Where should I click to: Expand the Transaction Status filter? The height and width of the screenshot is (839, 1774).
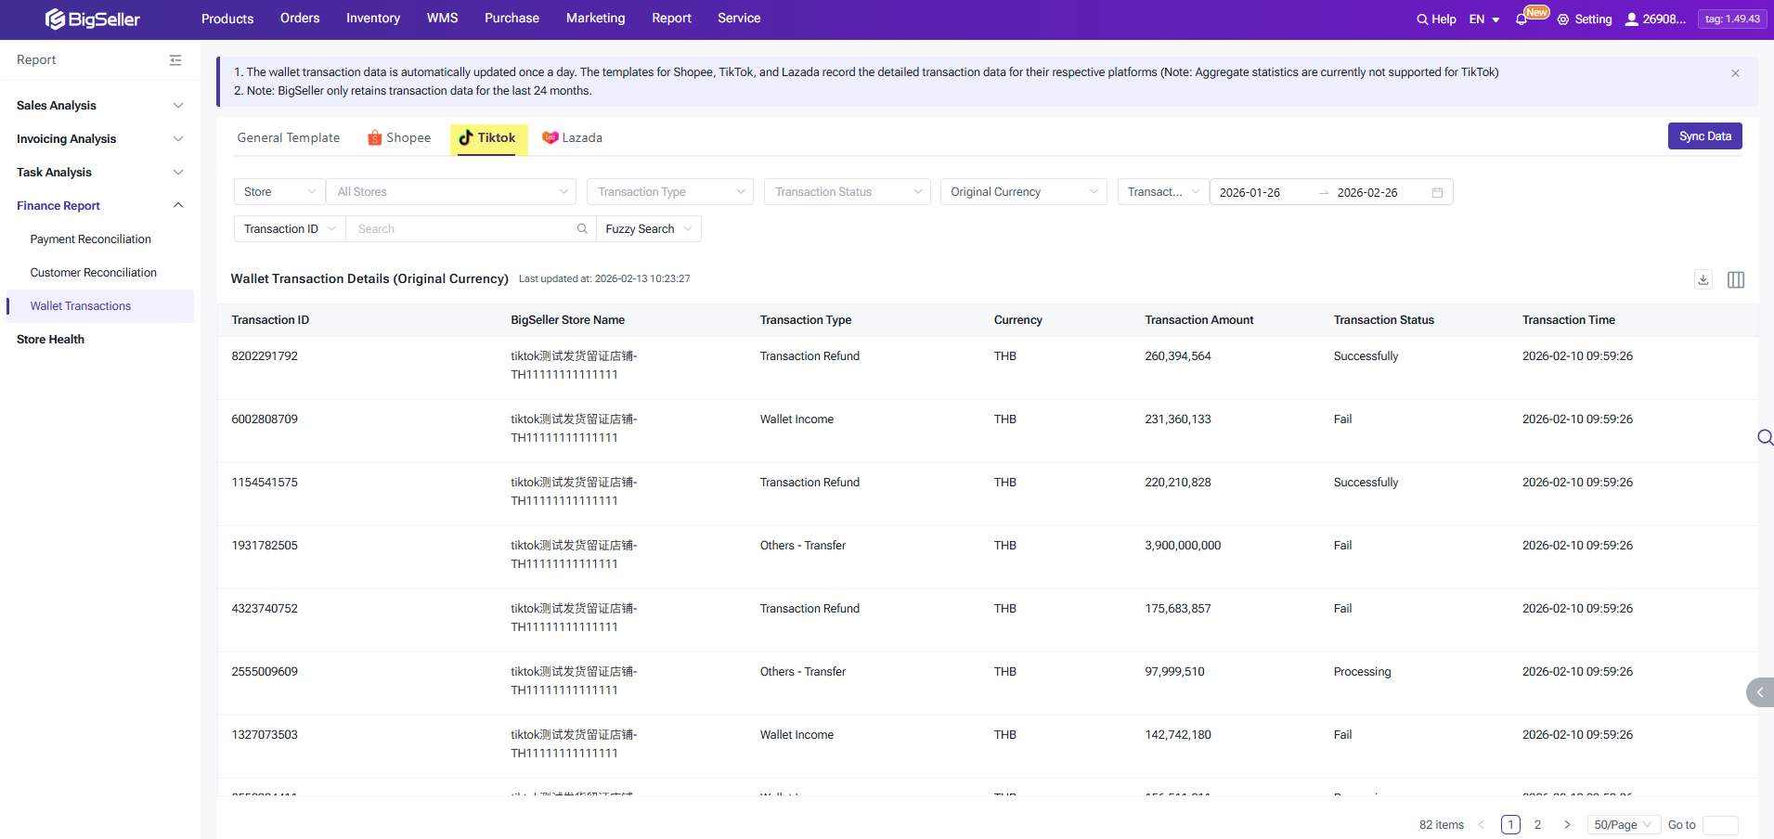[847, 192]
